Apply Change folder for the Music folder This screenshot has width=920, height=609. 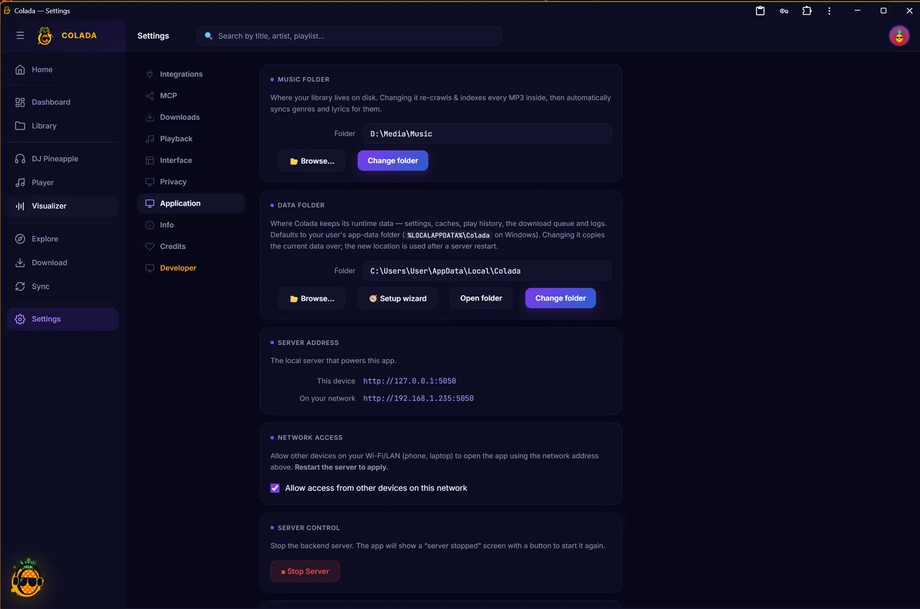[x=393, y=161]
